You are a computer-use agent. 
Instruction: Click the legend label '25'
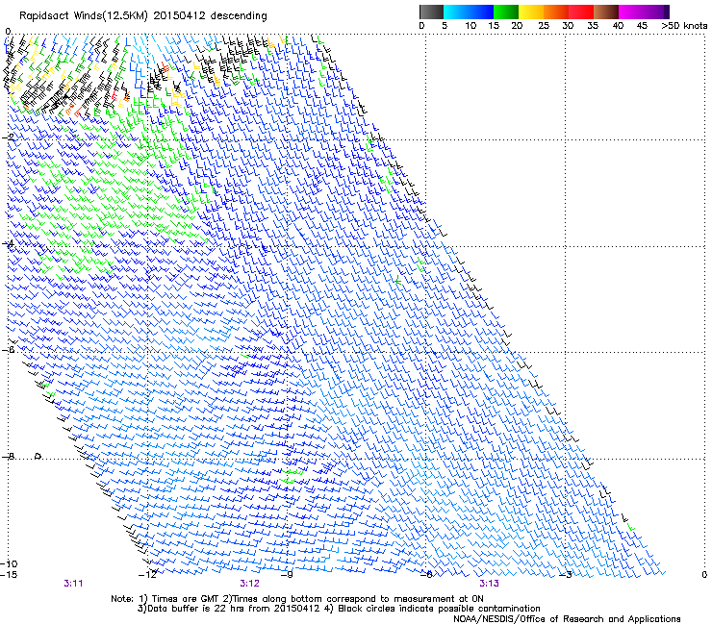pyautogui.click(x=544, y=26)
